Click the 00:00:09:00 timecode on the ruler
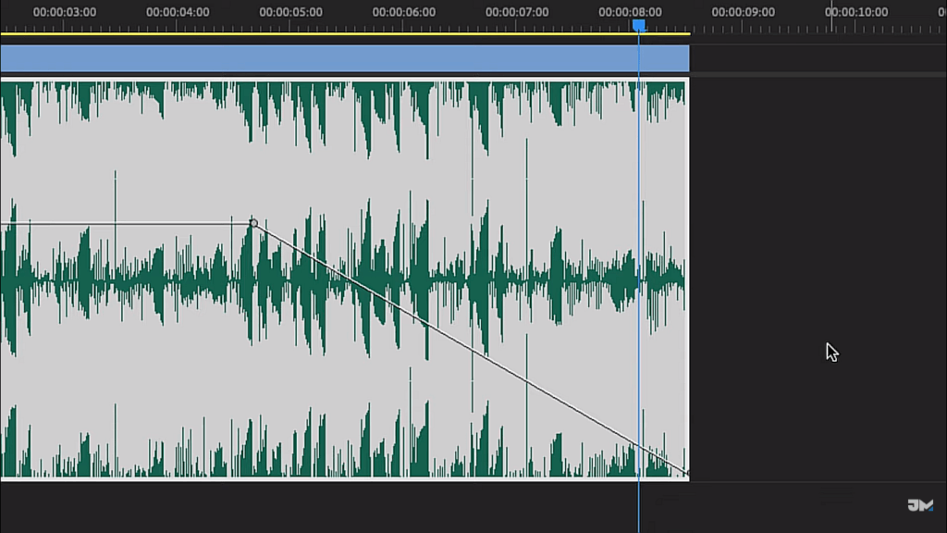 coord(743,12)
